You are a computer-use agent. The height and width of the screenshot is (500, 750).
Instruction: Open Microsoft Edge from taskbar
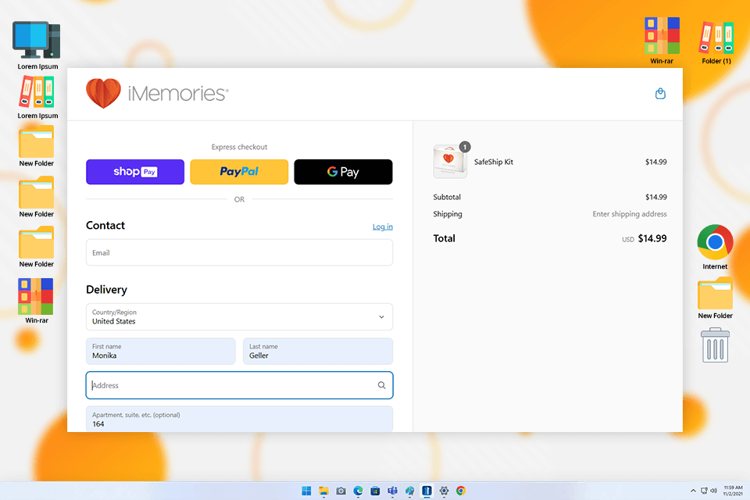(x=359, y=491)
